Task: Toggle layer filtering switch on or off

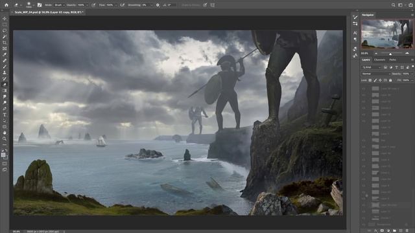Action: (412, 67)
